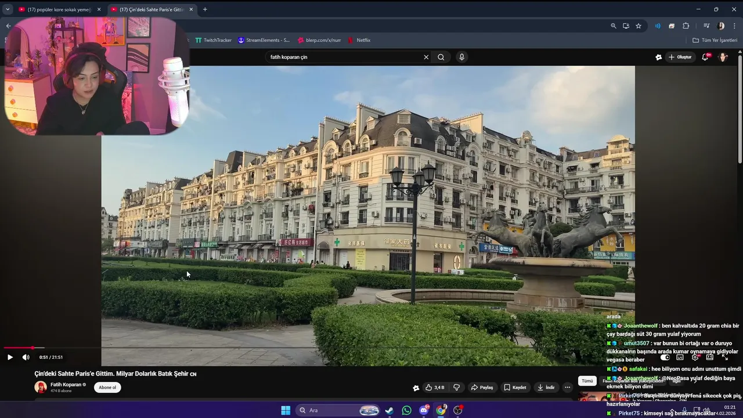Close the 'popüler kore sokak yemeği' tab
The width and height of the screenshot is (743, 418).
(99, 9)
